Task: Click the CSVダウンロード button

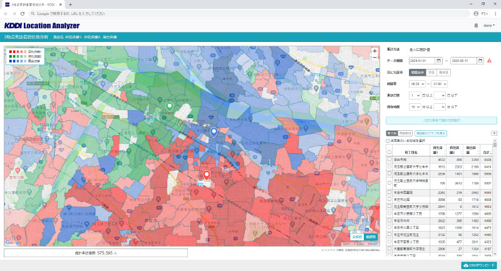Action: (478, 265)
